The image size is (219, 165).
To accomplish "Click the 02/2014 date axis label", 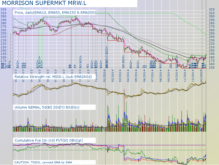I will [113, 76].
